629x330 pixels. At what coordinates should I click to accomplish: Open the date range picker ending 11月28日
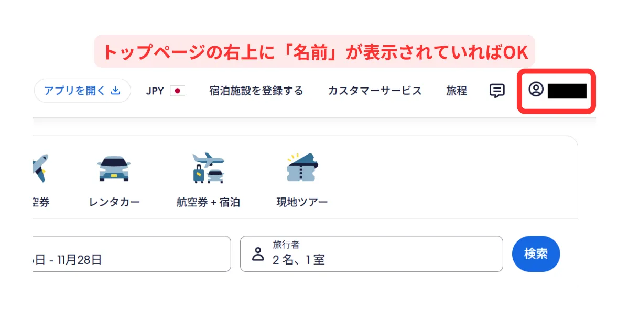click(131, 255)
